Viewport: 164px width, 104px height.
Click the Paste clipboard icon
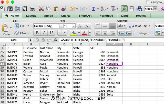coord(6,28)
